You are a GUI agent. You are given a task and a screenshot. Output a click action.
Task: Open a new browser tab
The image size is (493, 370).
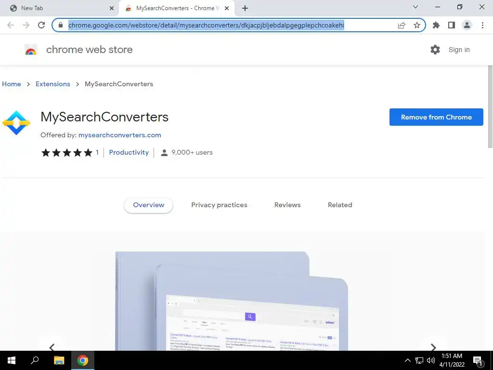point(245,8)
